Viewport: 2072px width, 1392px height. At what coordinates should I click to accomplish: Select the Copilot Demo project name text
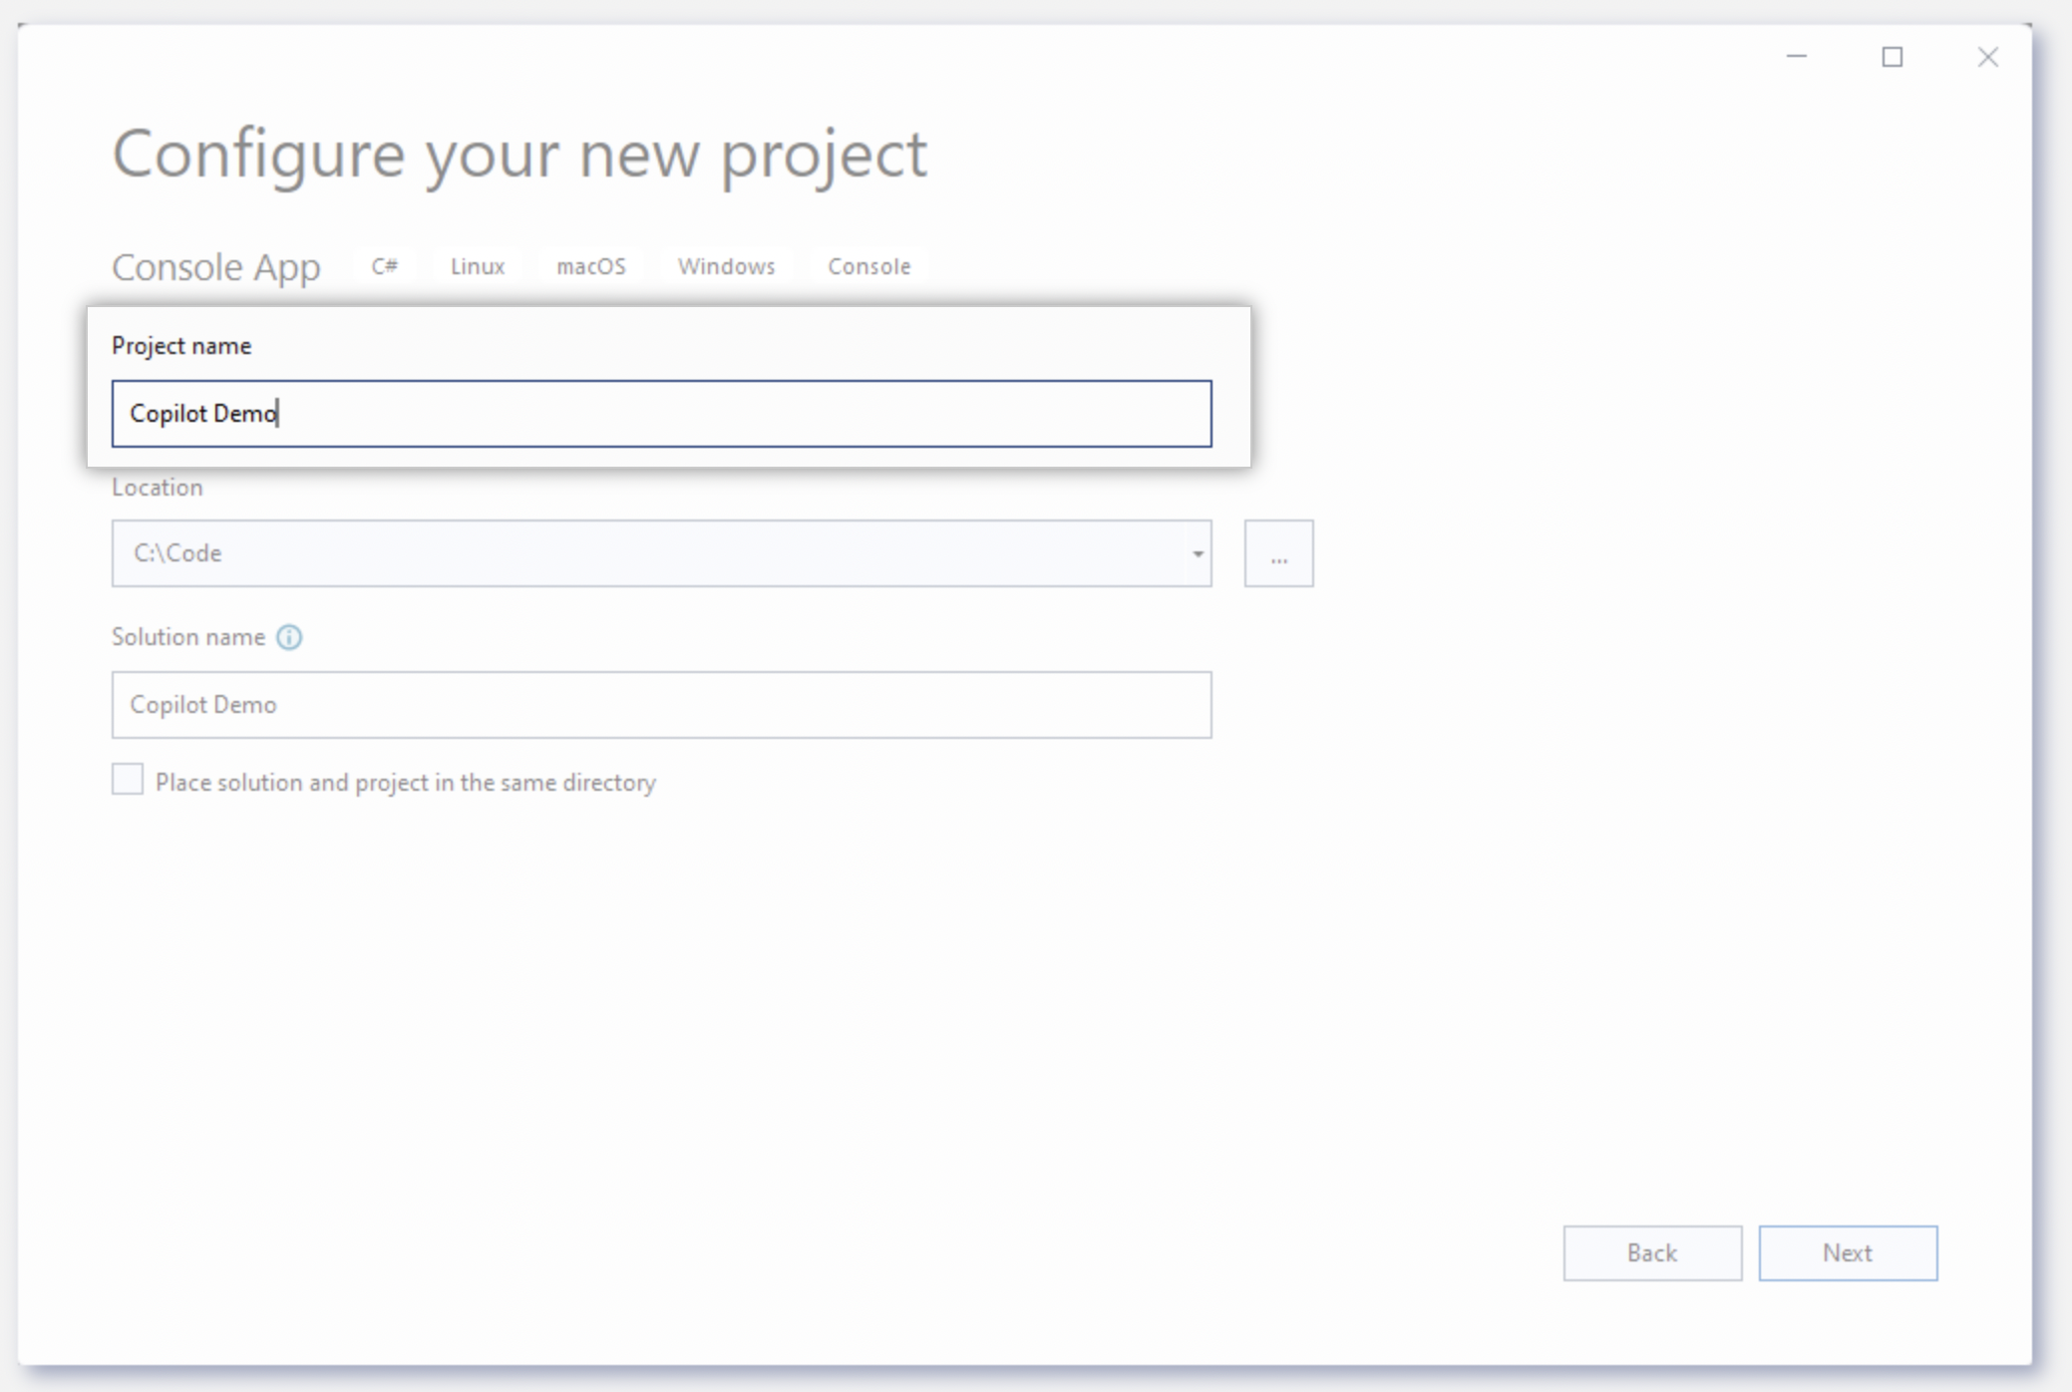coord(203,414)
